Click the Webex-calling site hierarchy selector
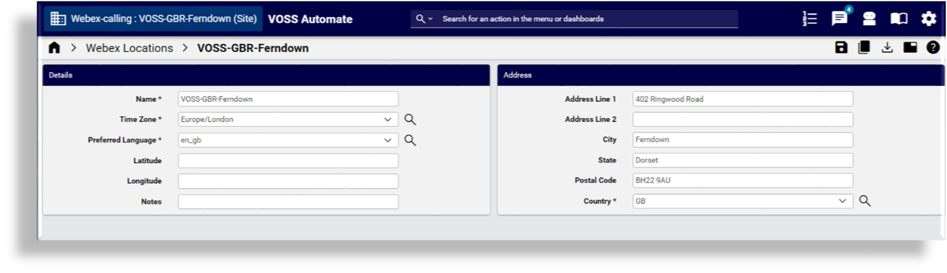This screenshot has height=273, width=947. click(x=155, y=19)
